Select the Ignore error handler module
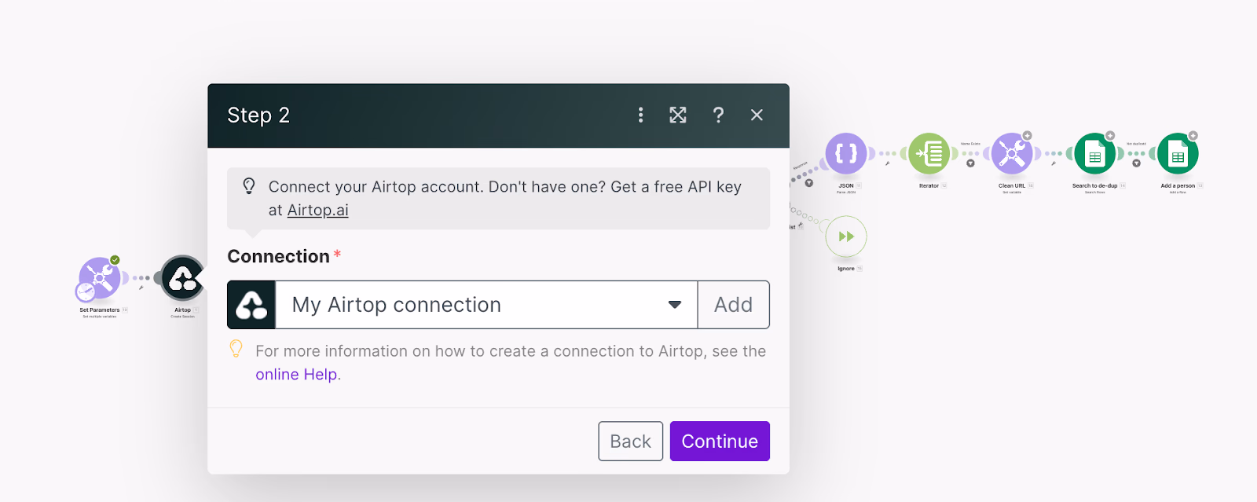Screen dimensions: 1257x502 [x=846, y=236]
